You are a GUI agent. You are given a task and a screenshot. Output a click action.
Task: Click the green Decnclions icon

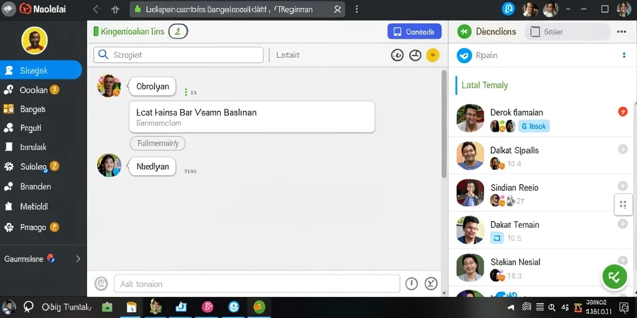point(464,32)
